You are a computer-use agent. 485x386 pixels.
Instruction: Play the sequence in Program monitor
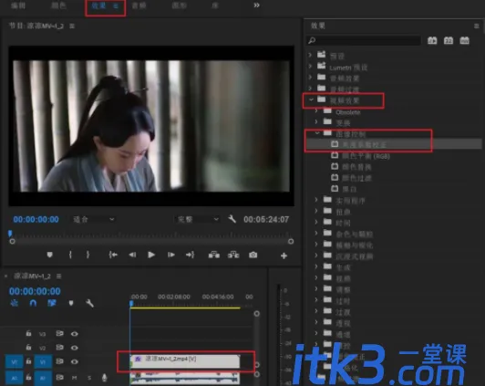[151, 255]
